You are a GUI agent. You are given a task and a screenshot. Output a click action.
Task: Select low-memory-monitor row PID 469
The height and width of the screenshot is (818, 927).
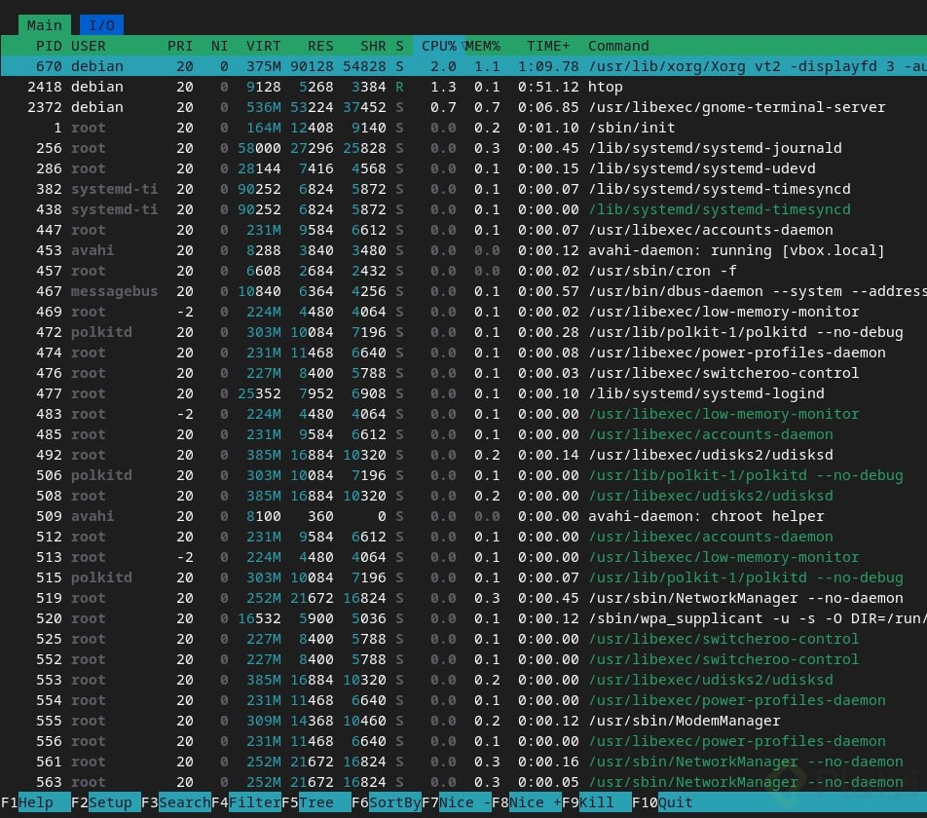click(x=463, y=312)
